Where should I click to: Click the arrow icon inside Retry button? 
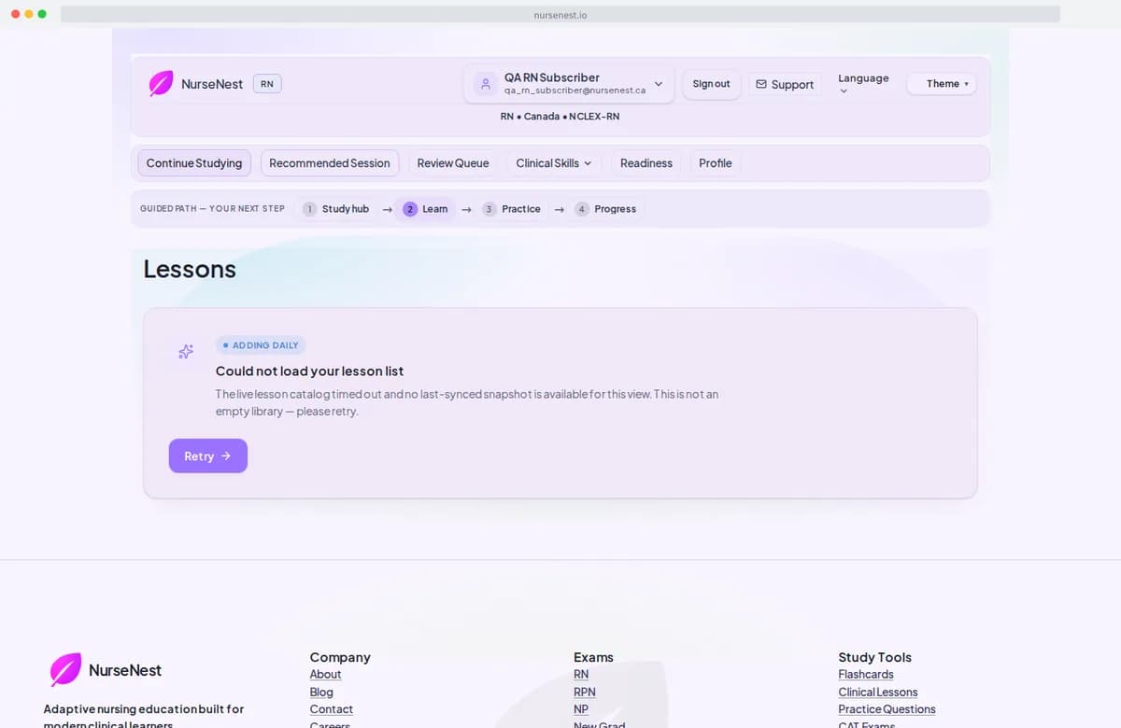226,455
